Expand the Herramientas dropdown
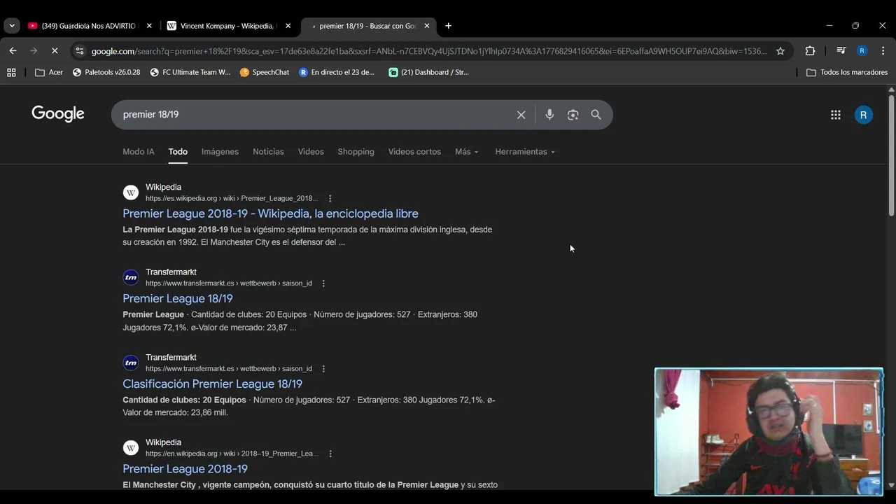This screenshot has height=504, width=896. pyautogui.click(x=525, y=152)
